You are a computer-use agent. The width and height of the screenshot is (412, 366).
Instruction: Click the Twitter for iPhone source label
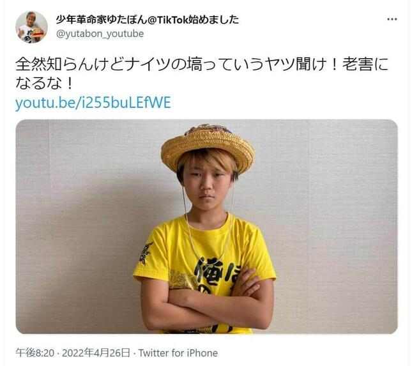coord(178,353)
